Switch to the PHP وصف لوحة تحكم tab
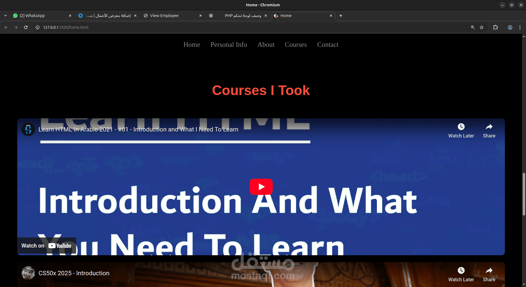526x287 pixels. click(238, 16)
